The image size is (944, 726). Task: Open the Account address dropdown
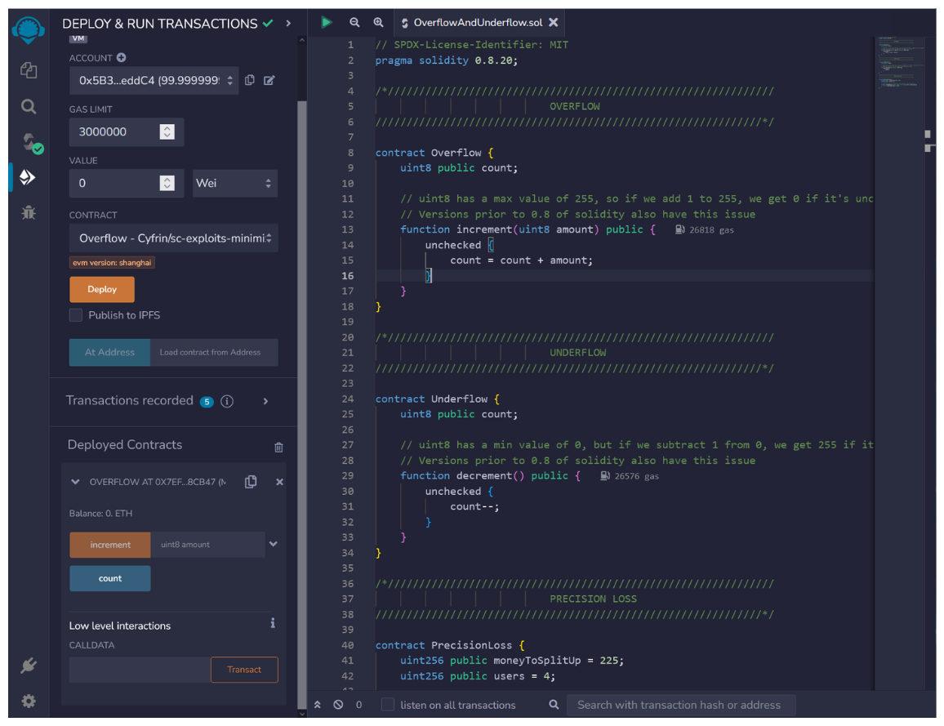click(154, 80)
